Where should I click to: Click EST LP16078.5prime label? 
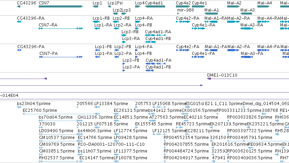pyautogui.click(x=130, y=158)
